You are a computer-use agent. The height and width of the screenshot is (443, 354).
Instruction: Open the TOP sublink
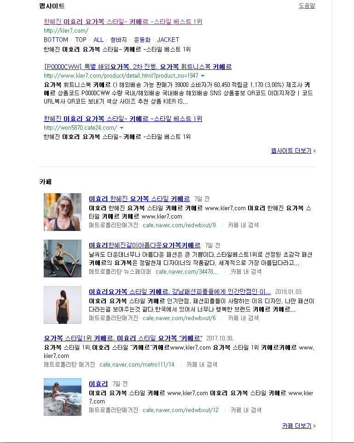pyautogui.click(x=81, y=40)
